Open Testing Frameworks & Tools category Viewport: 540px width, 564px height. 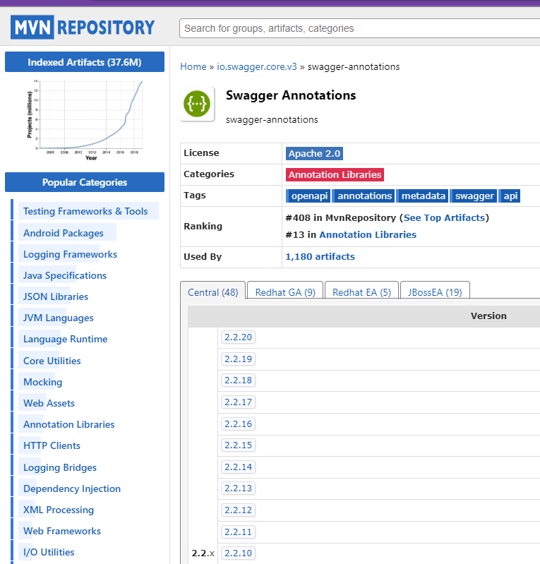[x=85, y=211]
